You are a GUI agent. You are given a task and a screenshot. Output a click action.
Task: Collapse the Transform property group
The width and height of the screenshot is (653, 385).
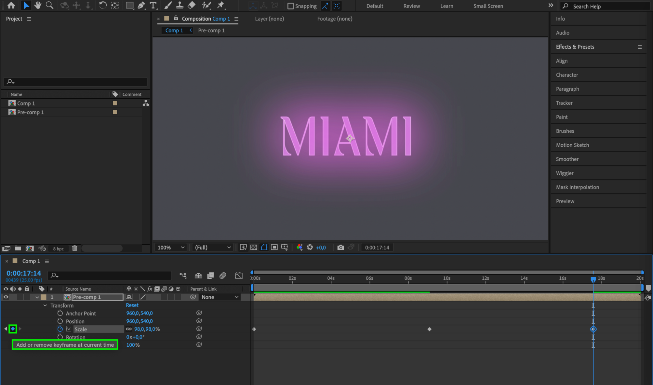45,305
